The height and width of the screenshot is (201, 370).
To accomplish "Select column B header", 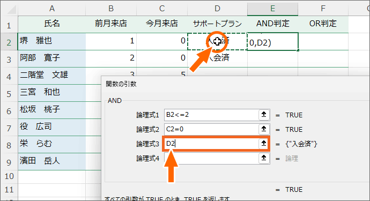I will coord(111,9).
